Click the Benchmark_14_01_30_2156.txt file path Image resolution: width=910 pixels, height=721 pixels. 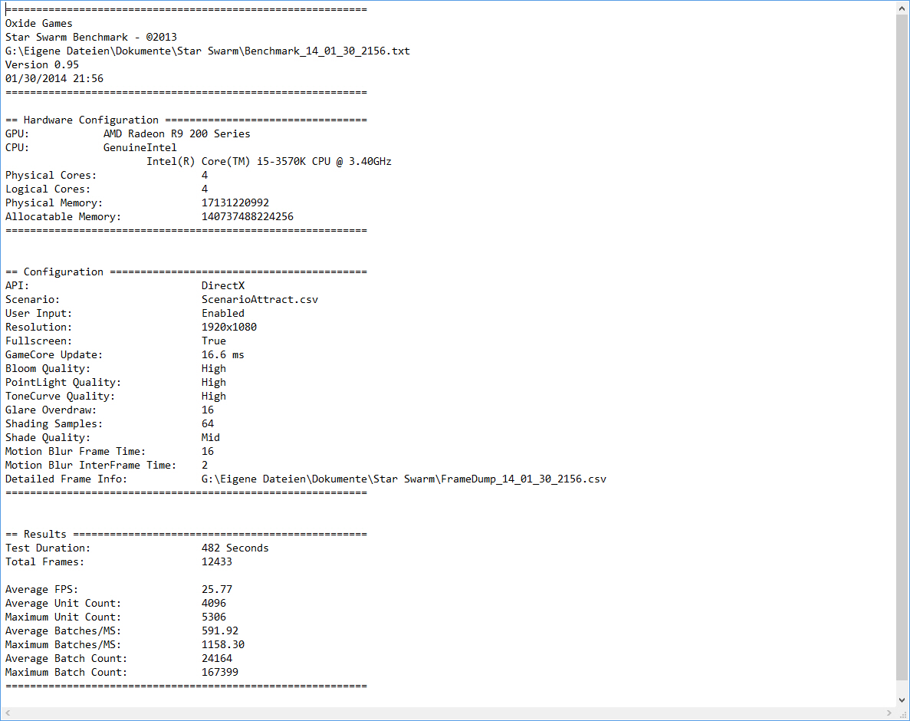click(x=208, y=51)
